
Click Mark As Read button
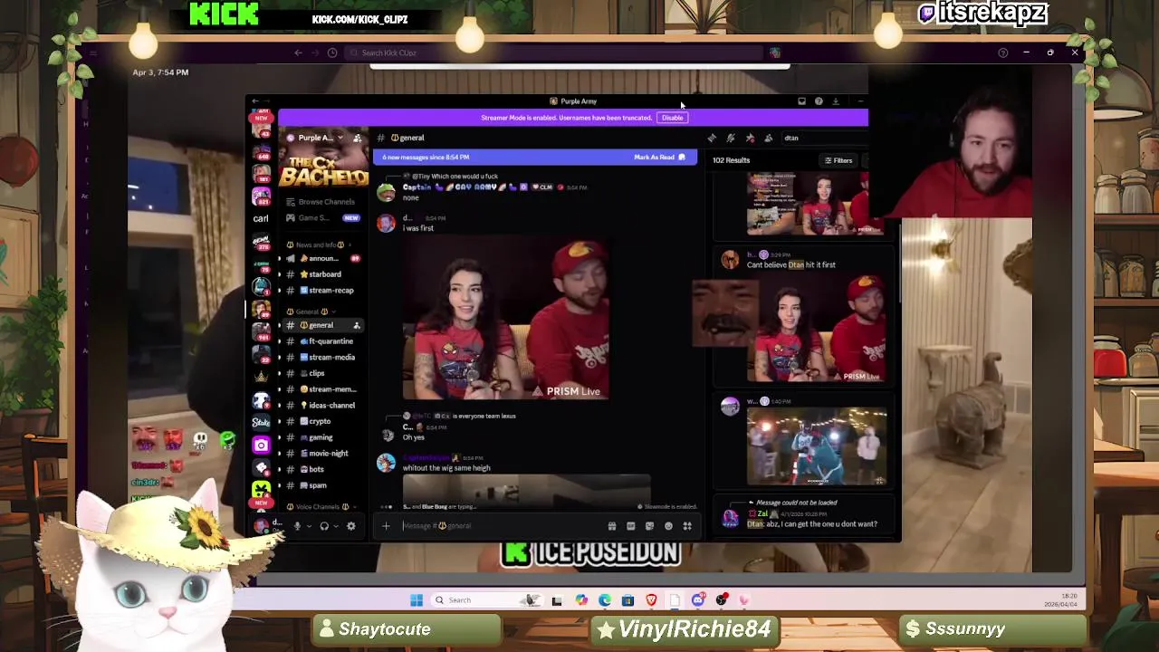[x=659, y=158]
